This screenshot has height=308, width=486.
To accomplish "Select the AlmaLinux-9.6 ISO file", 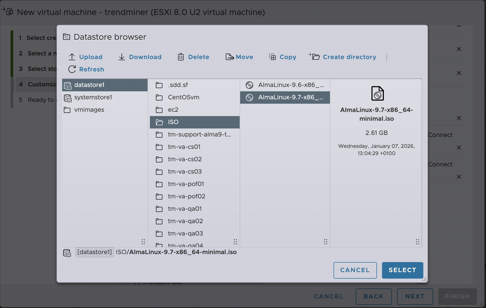I will [291, 85].
